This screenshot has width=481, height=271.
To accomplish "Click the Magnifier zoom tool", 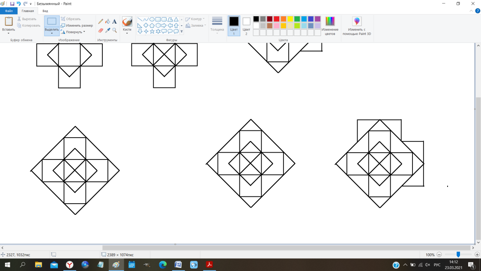I will pos(114,30).
